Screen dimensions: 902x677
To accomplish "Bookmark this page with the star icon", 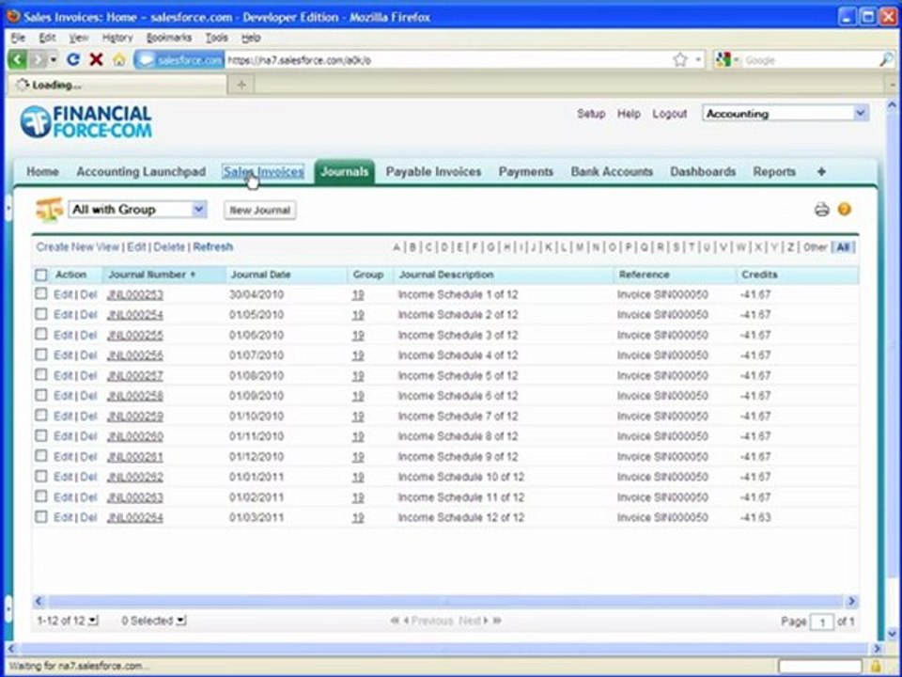I will click(680, 59).
